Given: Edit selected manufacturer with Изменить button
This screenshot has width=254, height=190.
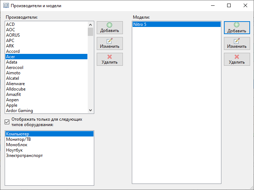Looking at the screenshot, I should coord(110,43).
